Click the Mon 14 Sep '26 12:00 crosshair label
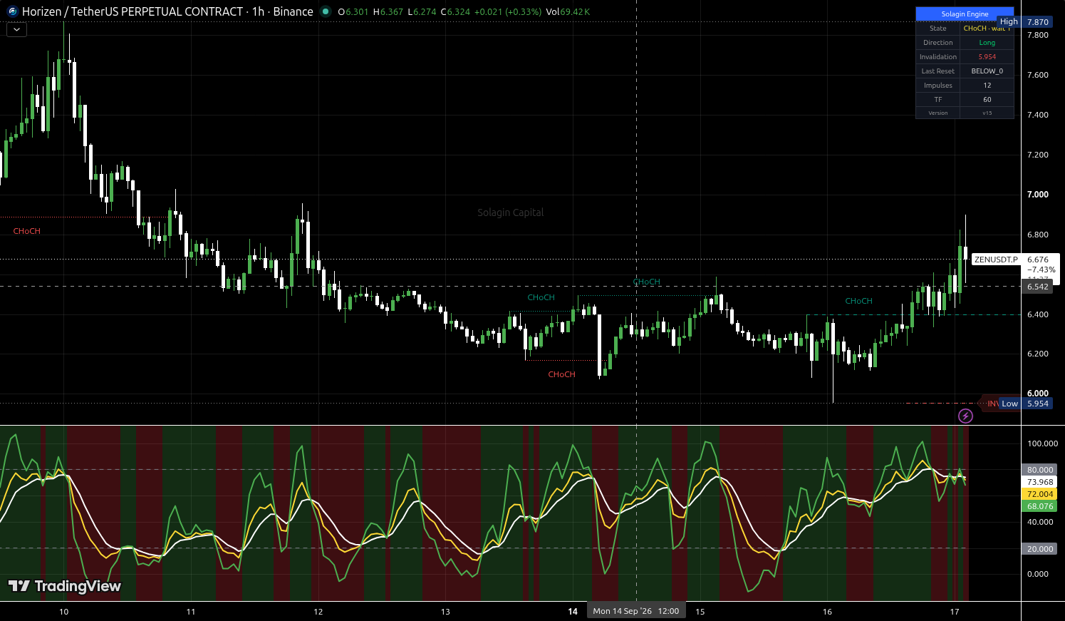This screenshot has width=1065, height=621. click(636, 611)
